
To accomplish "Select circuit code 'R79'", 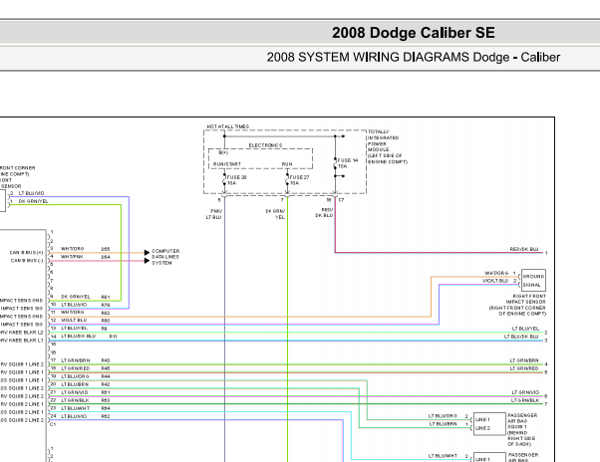I will pyautogui.click(x=106, y=305).
